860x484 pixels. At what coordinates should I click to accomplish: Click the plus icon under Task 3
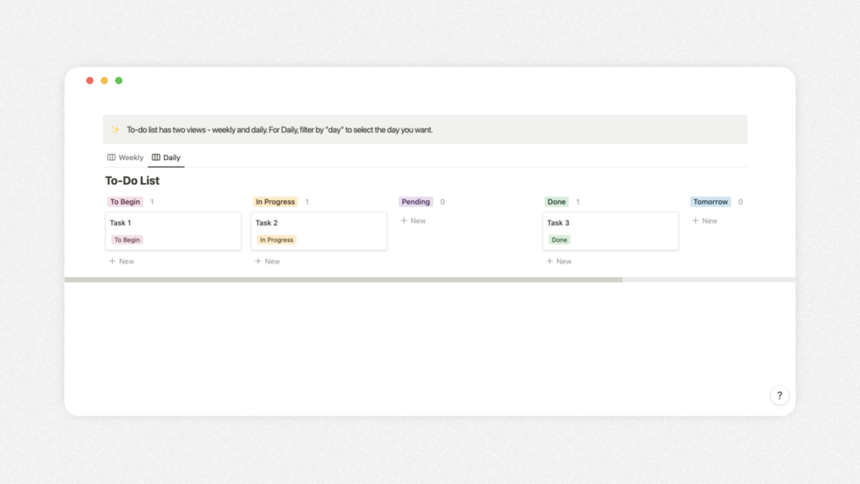(x=549, y=262)
